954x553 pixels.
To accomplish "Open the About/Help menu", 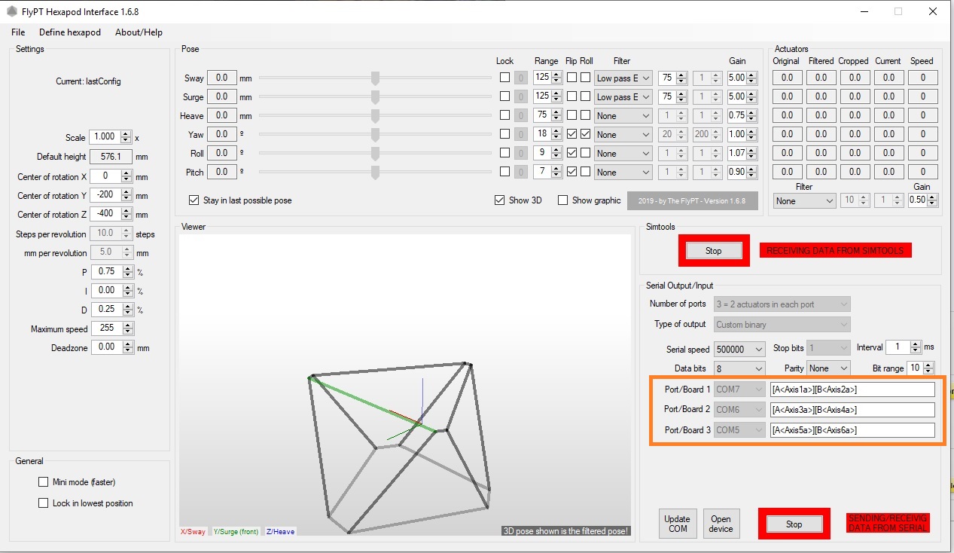I will coord(138,32).
